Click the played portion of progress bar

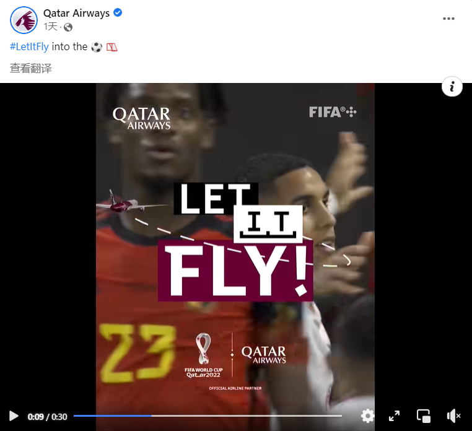113,416
